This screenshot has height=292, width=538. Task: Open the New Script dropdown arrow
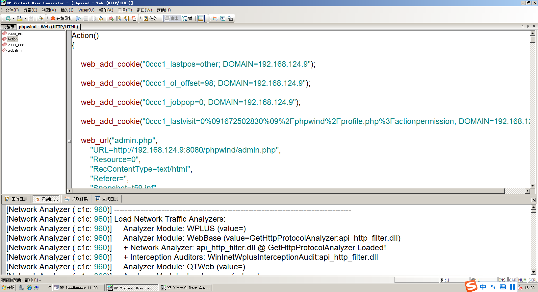tap(13, 18)
